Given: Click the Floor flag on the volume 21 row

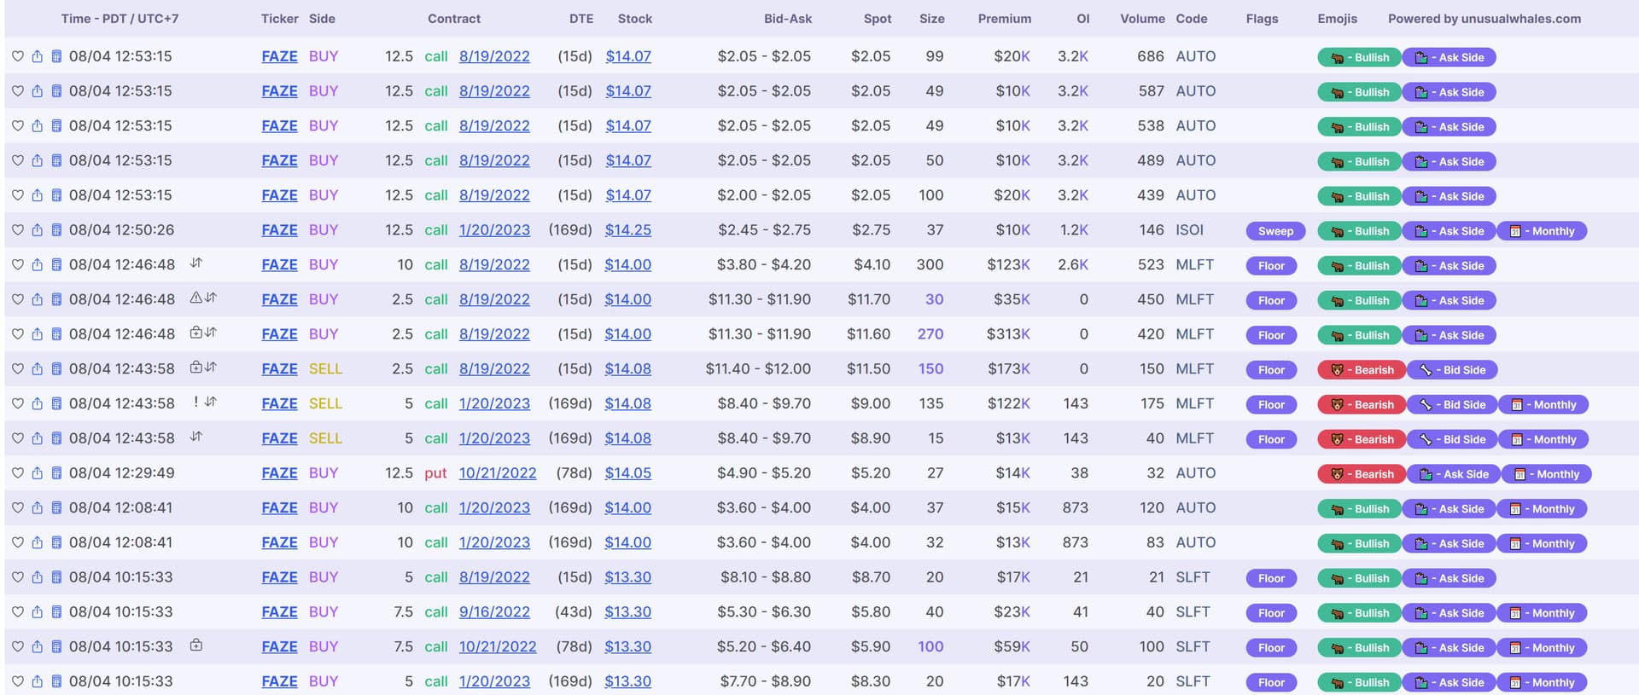Looking at the screenshot, I should pyautogui.click(x=1271, y=578).
